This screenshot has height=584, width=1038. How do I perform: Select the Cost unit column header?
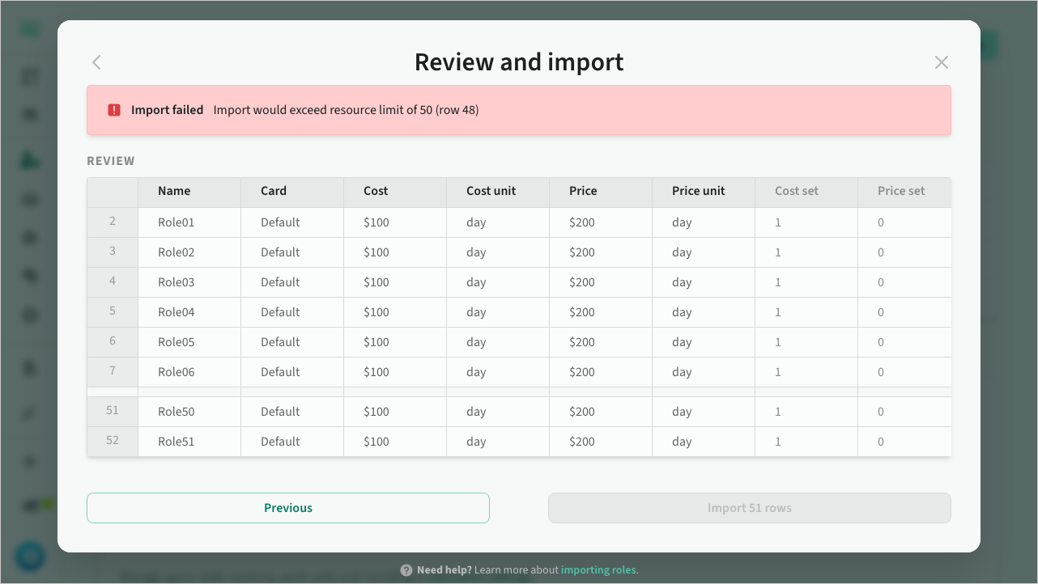point(491,192)
